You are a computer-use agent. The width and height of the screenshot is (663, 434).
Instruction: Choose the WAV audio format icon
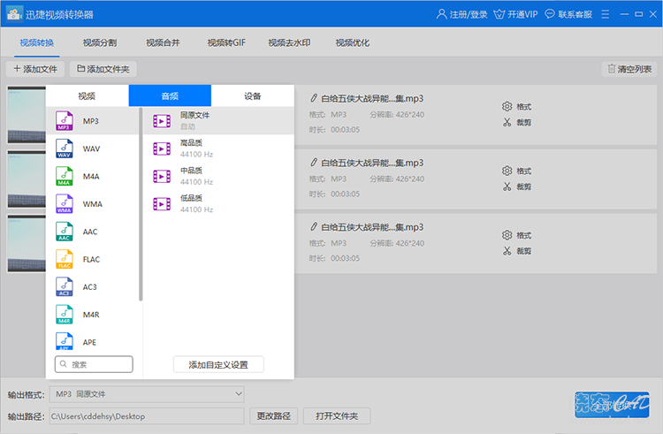tap(65, 148)
